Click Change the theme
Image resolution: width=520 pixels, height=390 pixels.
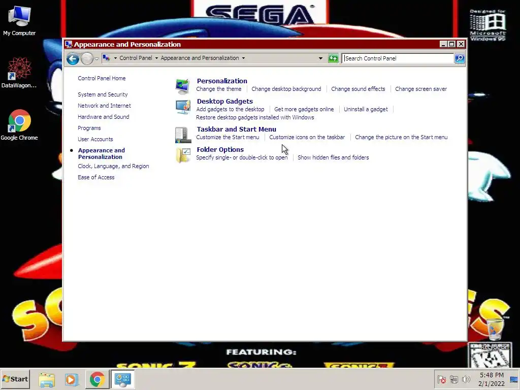(x=218, y=89)
